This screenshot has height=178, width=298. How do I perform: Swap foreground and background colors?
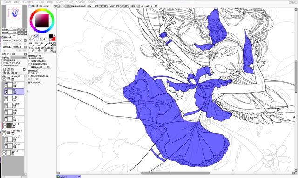[x=54, y=35]
